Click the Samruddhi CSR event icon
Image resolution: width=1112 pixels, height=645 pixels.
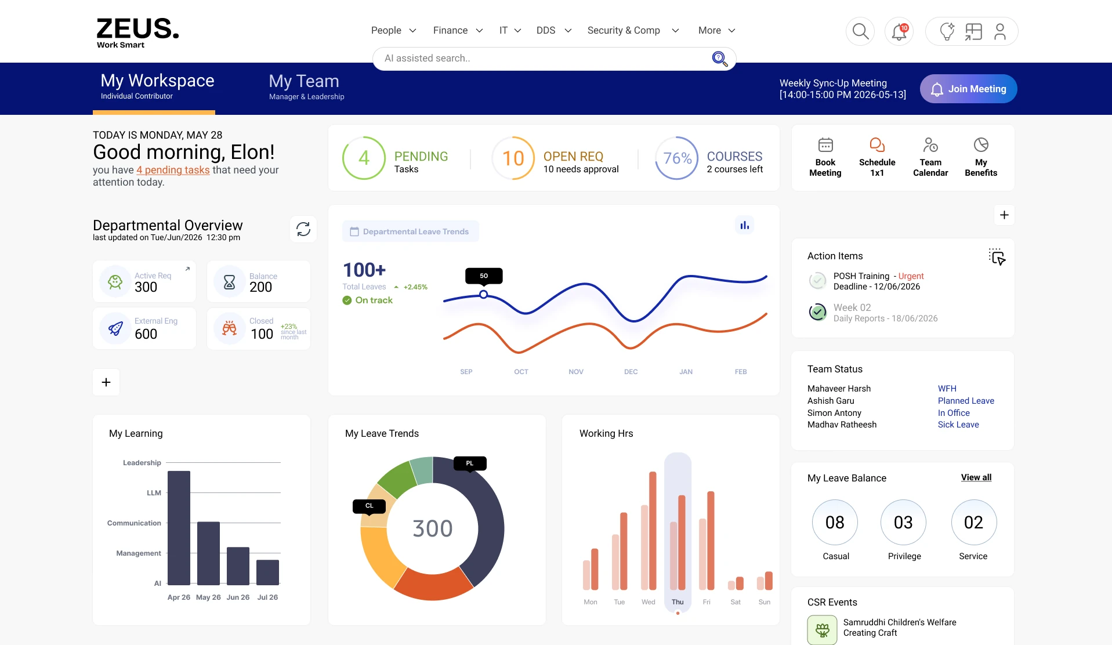pyautogui.click(x=822, y=630)
